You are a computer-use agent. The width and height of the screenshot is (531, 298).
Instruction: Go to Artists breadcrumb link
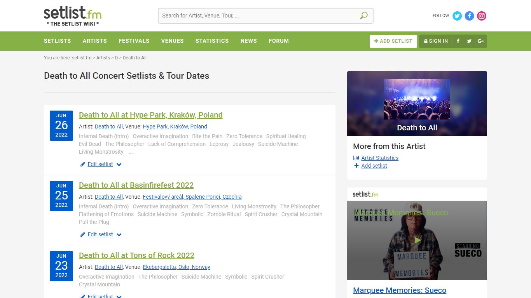pyautogui.click(x=103, y=58)
